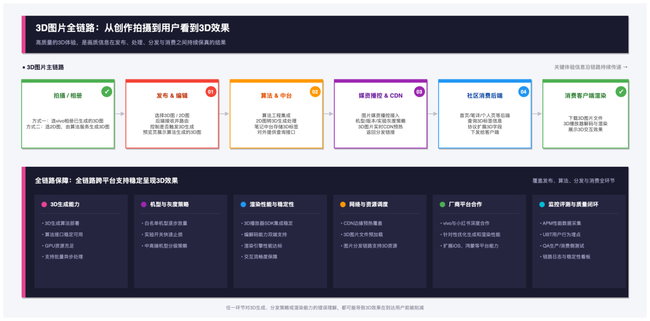Select the 算法 & 中台 card title
Viewport: 650px width, 321px height.
pyautogui.click(x=276, y=96)
